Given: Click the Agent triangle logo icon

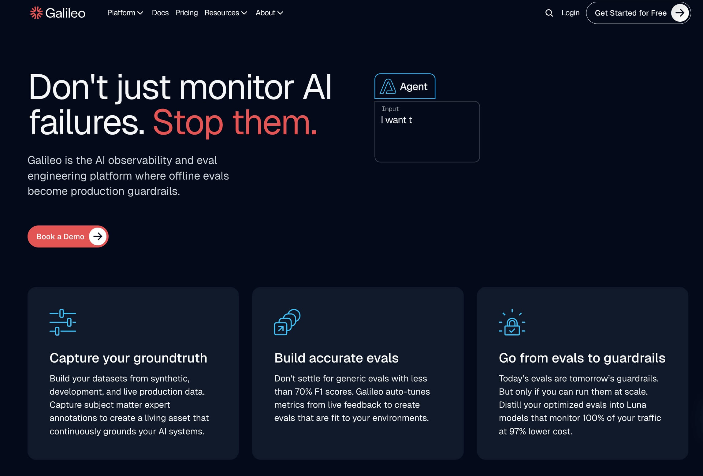Looking at the screenshot, I should (x=388, y=87).
